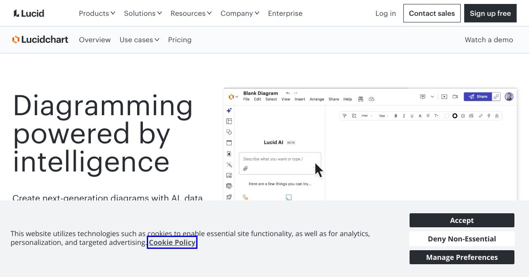The width and height of the screenshot is (529, 277).
Task: Click the paperclip attachment icon in AI prompt
Action: tap(246, 168)
